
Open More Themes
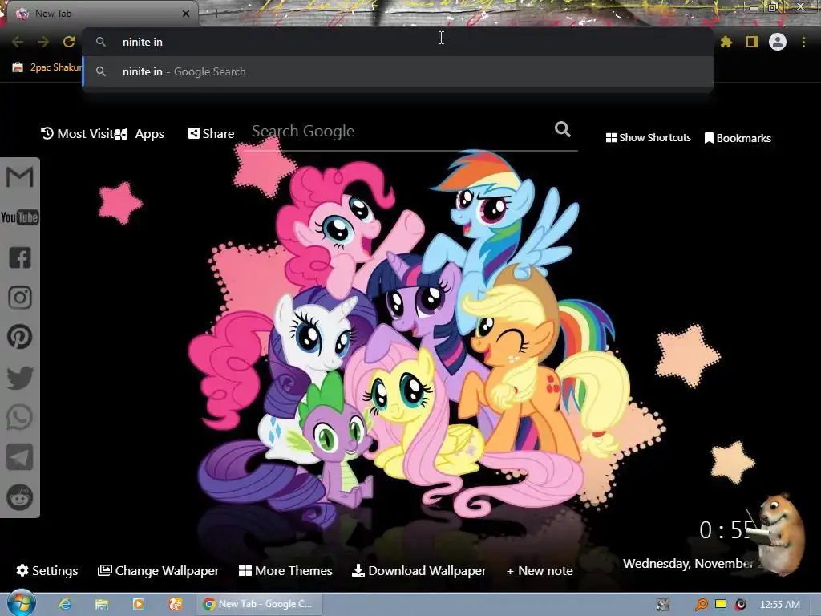(x=285, y=570)
